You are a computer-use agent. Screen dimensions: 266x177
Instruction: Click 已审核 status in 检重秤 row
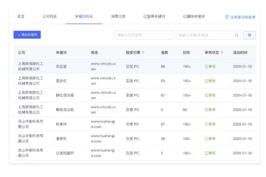pos(210,124)
